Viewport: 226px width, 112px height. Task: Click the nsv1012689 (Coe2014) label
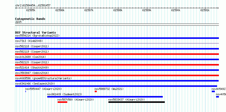pyautogui.click(x=30, y=57)
